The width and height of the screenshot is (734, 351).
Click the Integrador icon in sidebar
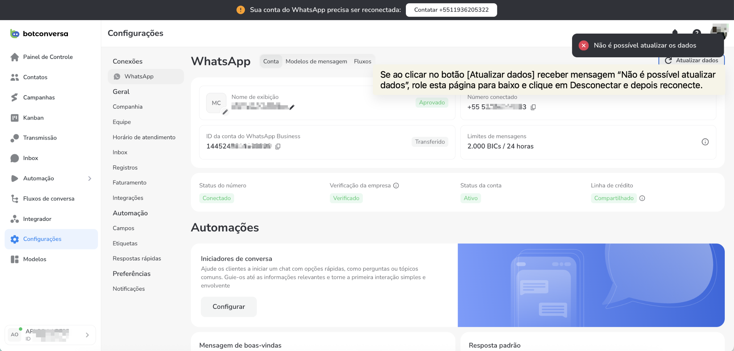pyautogui.click(x=15, y=219)
